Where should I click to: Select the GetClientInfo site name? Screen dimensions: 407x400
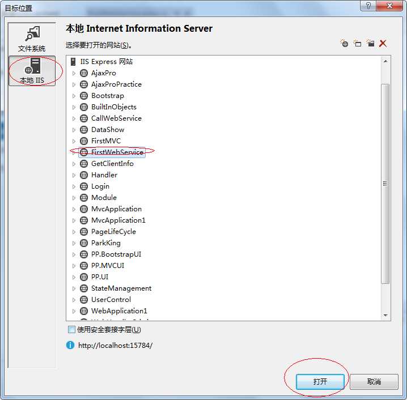pyautogui.click(x=112, y=164)
